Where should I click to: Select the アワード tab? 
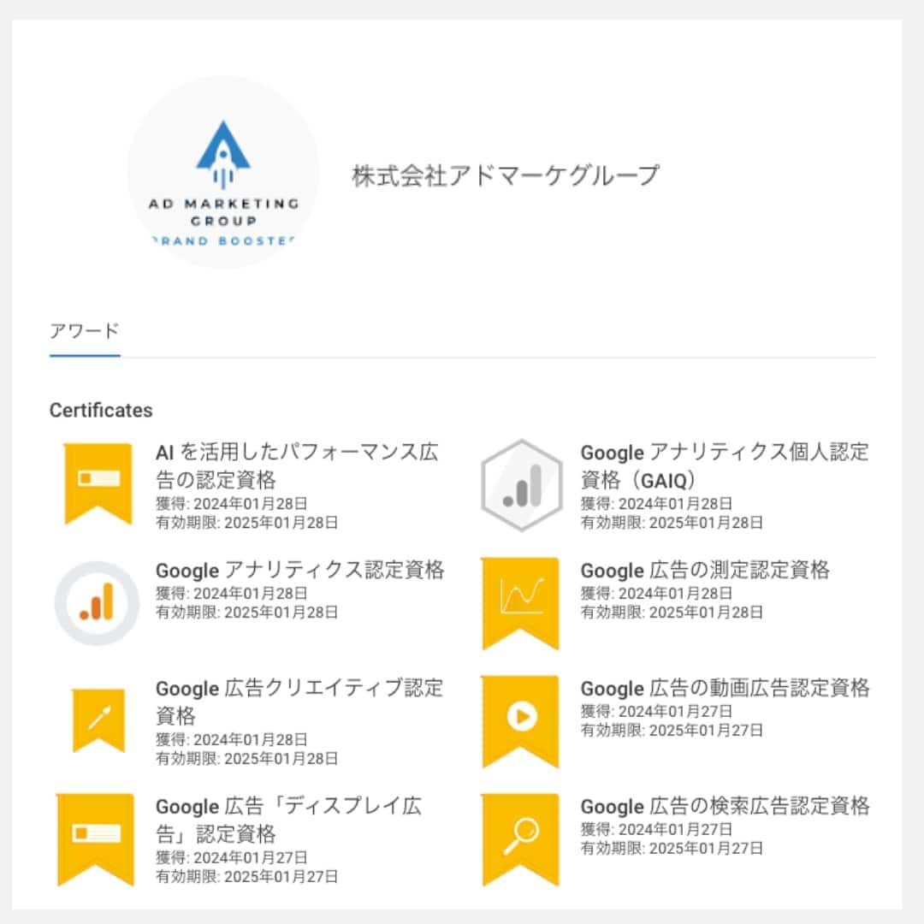[x=85, y=332]
